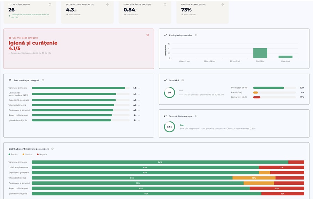Open info icon next to Scor NPS title

183,80
